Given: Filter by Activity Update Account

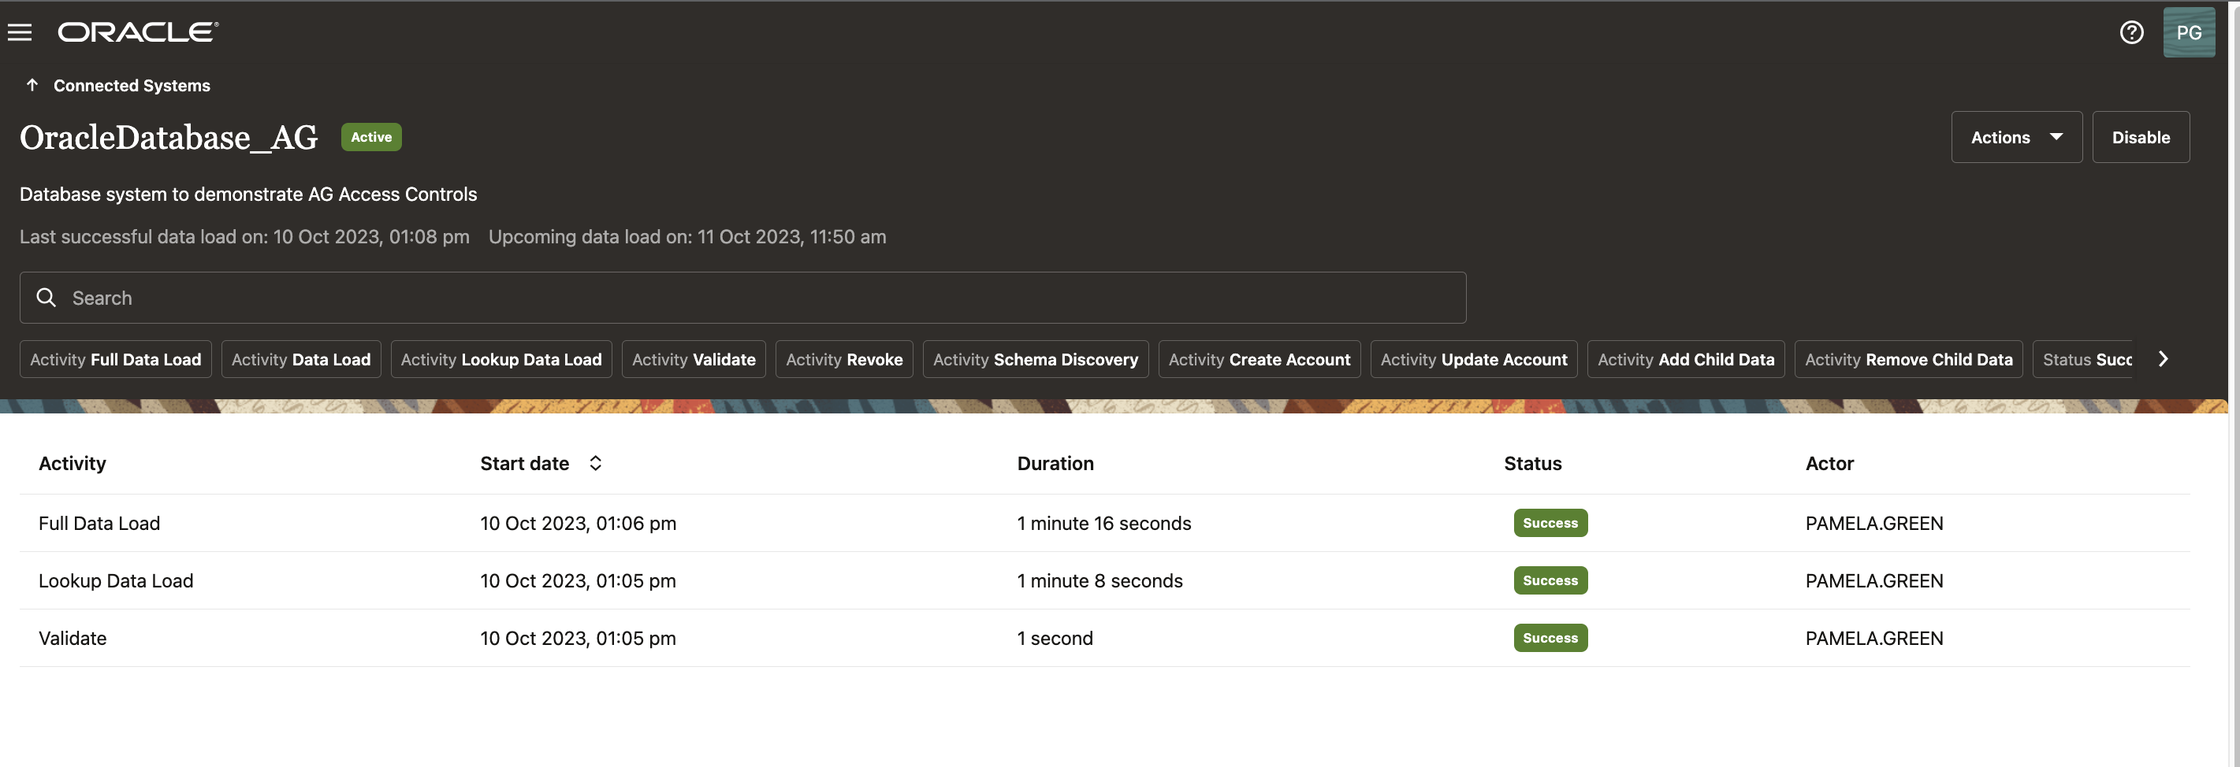Looking at the screenshot, I should pyautogui.click(x=1474, y=359).
